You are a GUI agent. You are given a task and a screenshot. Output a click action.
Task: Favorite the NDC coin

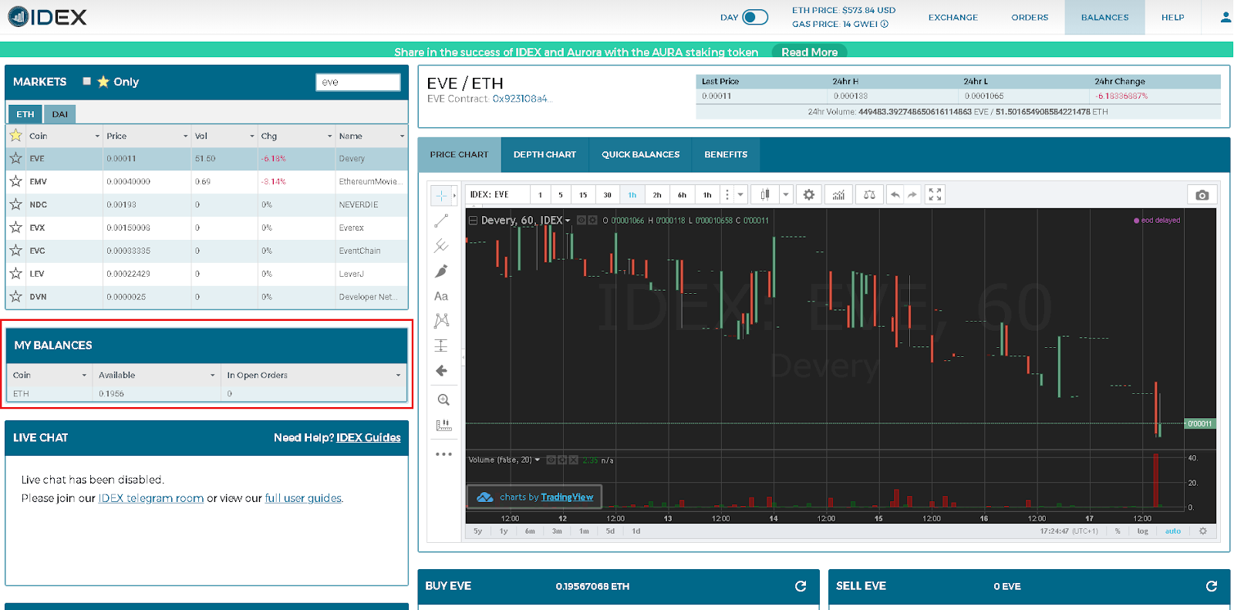coord(15,204)
